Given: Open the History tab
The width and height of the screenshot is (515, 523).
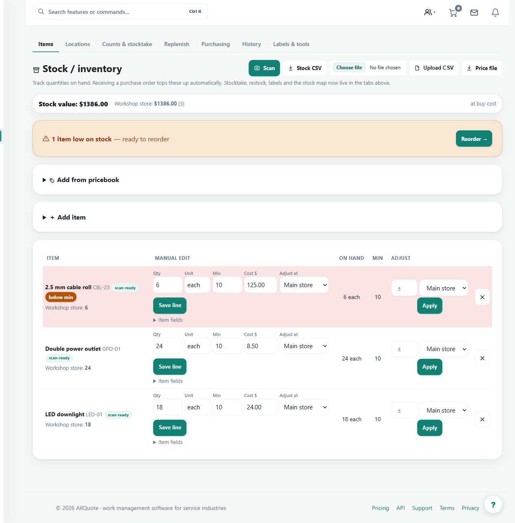Looking at the screenshot, I should coord(251,44).
